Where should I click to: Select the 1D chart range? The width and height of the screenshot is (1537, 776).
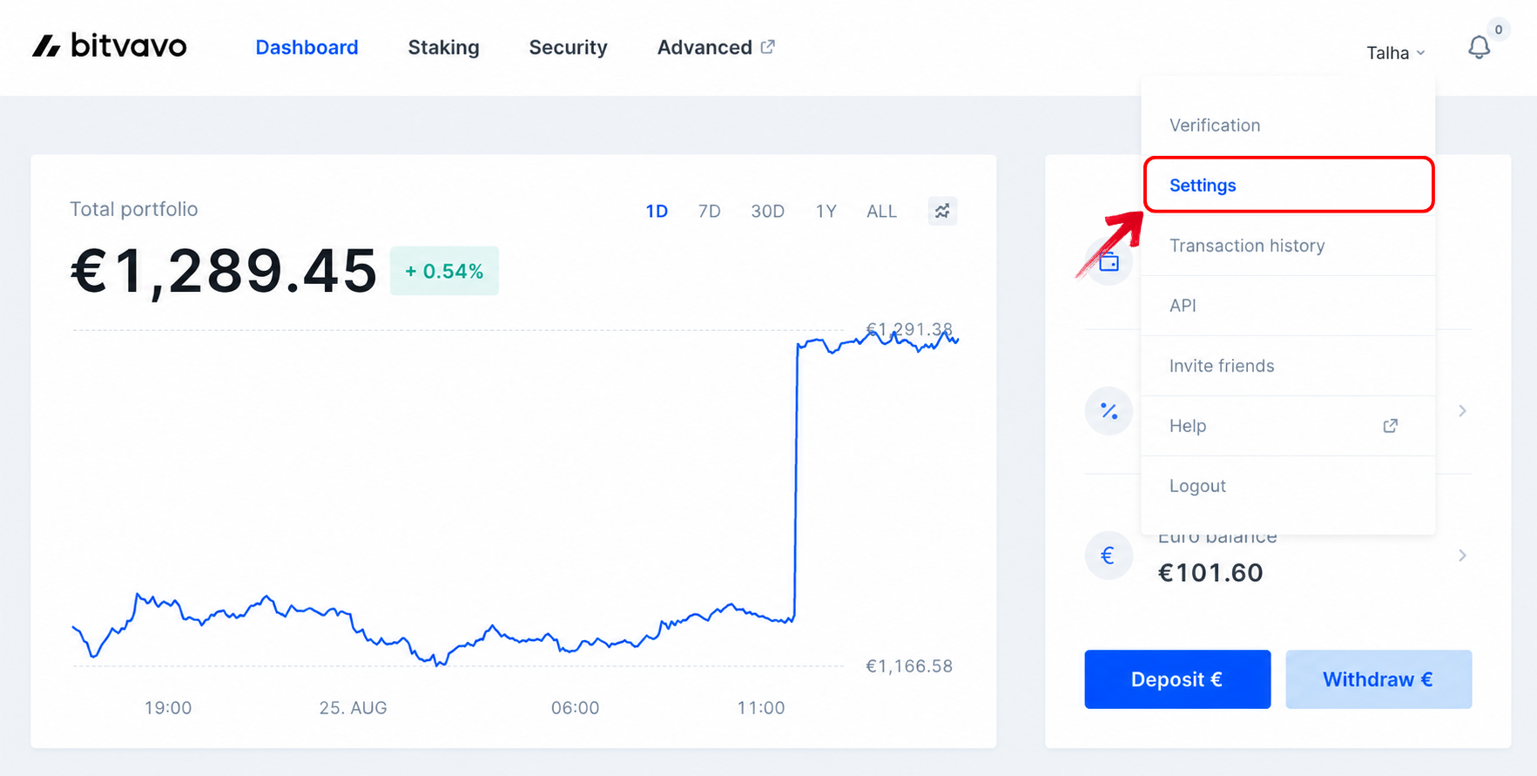tap(657, 211)
